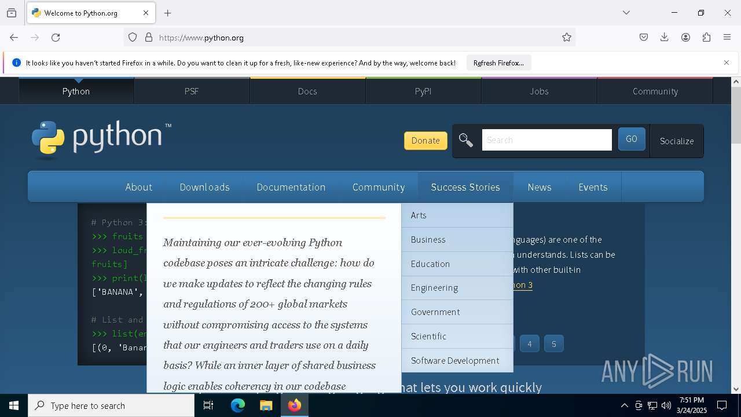
Task: Click the Windows taskbar search box
Action: (x=111, y=405)
